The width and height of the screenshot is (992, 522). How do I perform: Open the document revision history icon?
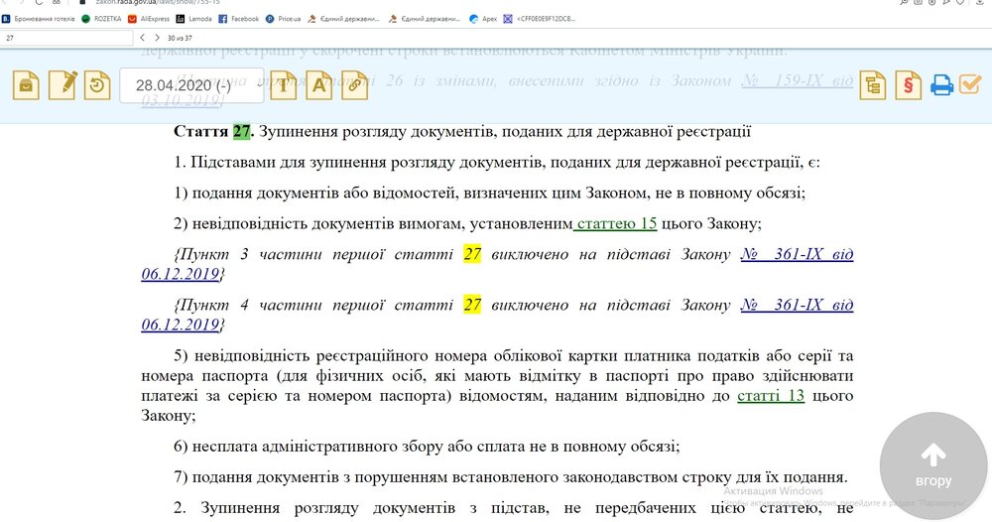[x=97, y=84]
